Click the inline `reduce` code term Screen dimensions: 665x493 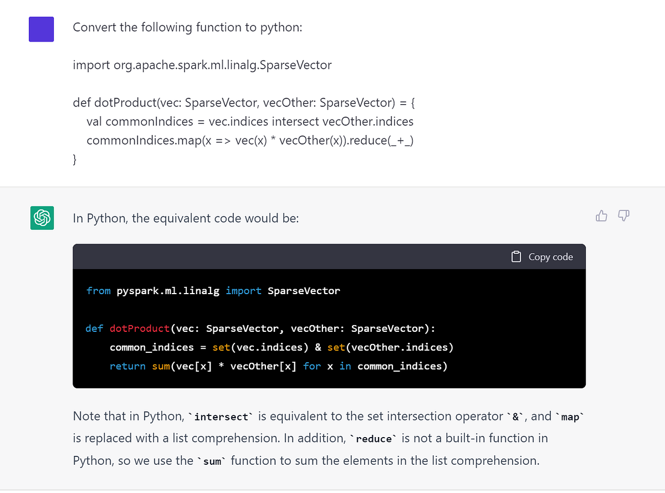374,439
